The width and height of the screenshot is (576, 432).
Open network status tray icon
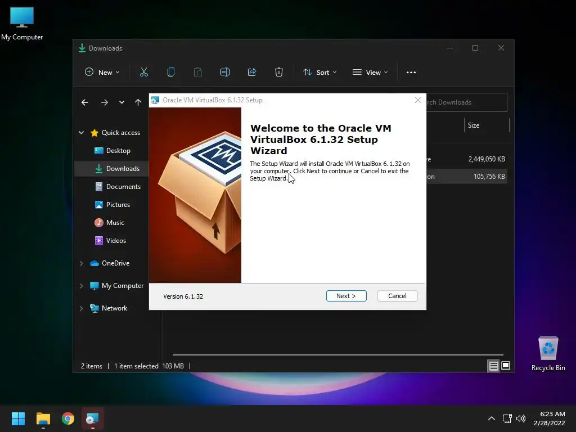[507, 418]
